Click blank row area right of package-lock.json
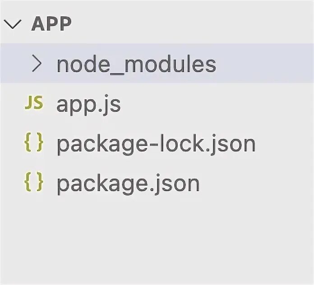 (x=284, y=144)
